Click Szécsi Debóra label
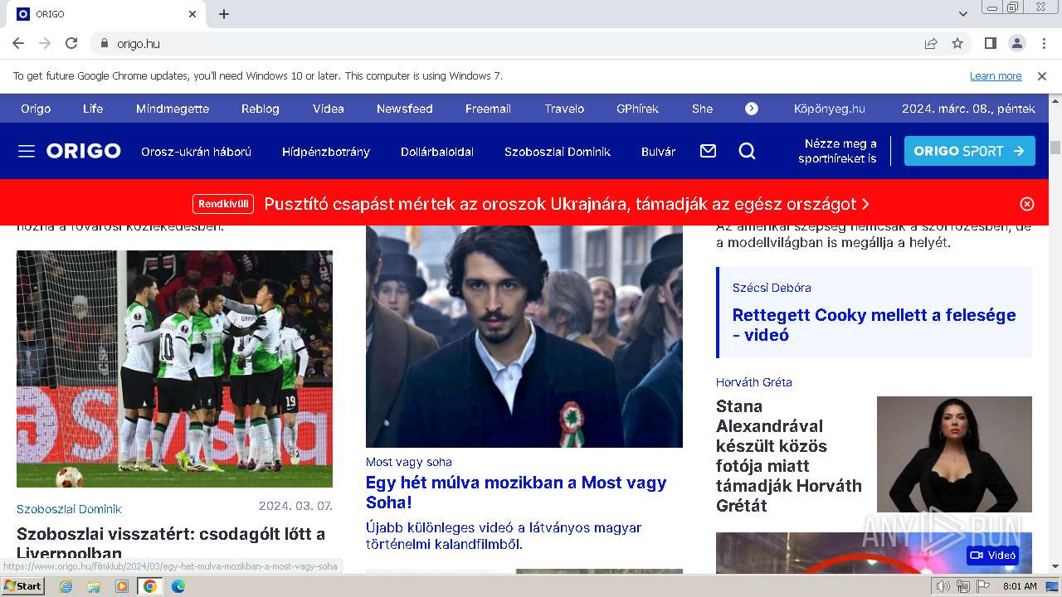Screen dimensions: 1062x597 pyautogui.click(x=772, y=288)
